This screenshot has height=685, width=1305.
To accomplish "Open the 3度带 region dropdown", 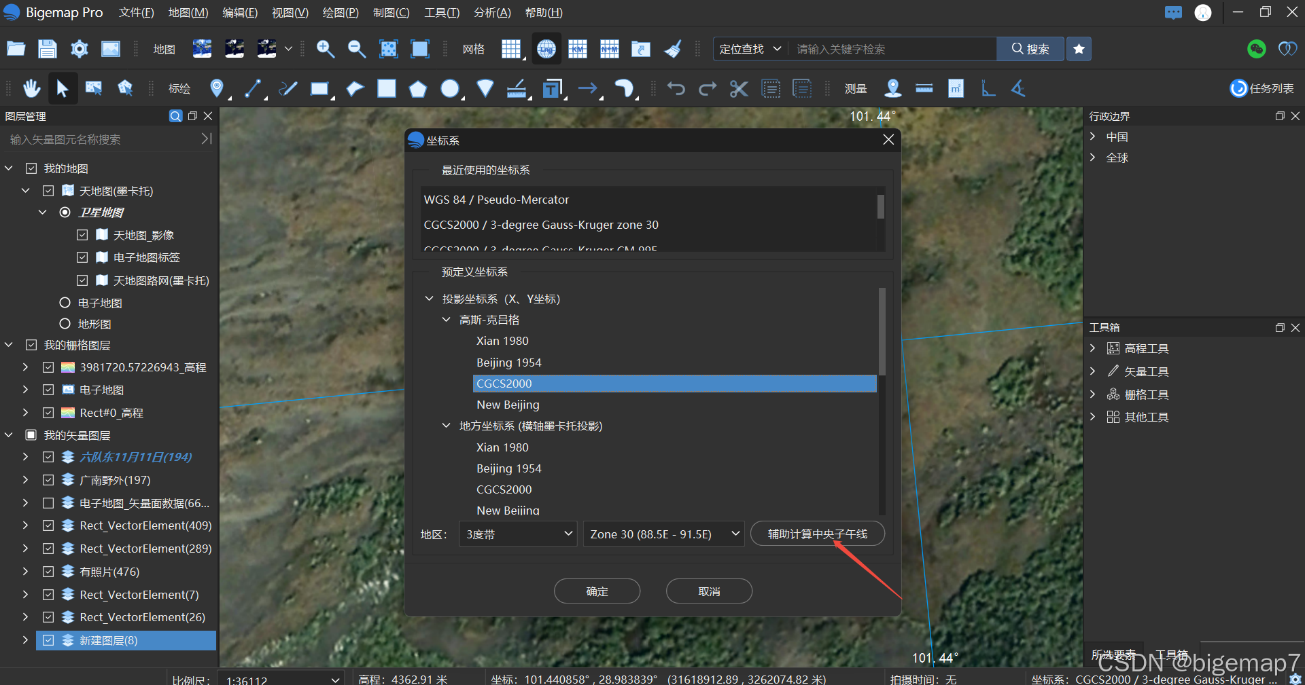I will (x=518, y=534).
